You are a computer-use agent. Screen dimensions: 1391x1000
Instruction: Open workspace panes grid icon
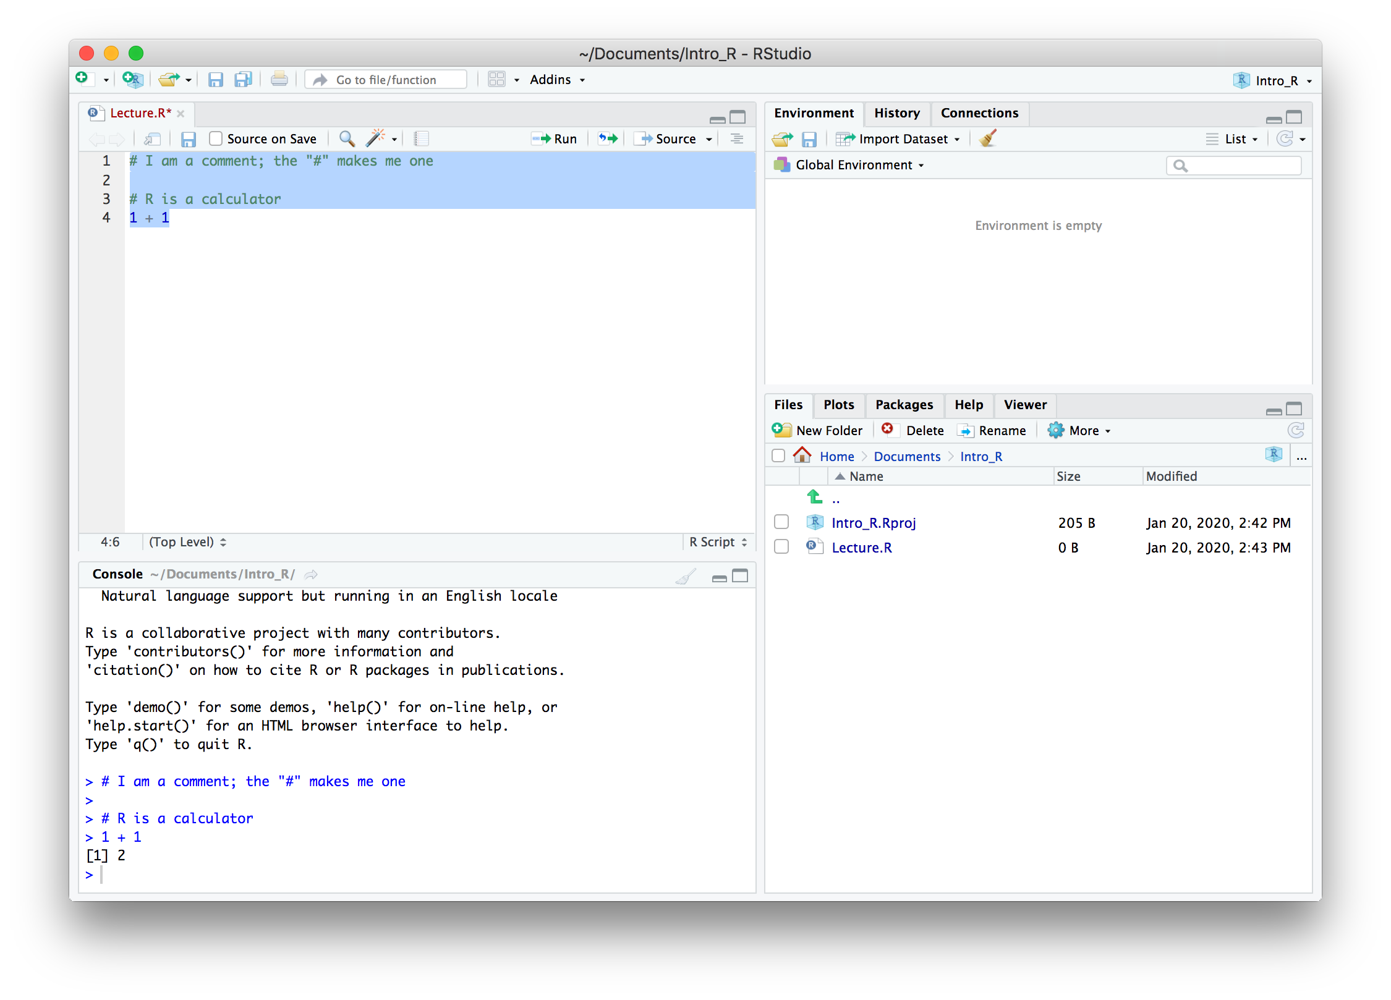pos(496,79)
